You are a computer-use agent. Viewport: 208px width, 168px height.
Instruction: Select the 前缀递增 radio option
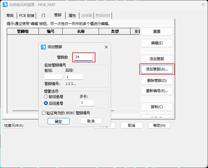(46, 97)
